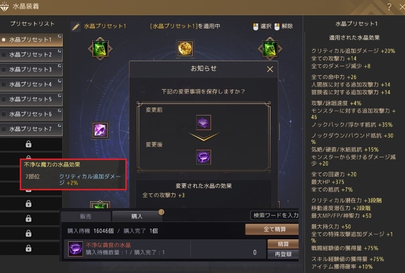The width and height of the screenshot is (405, 273).
Task: Click the 変更後 crystal icon in dialog
Action: [204, 157]
